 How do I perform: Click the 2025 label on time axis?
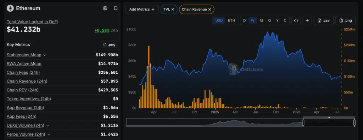pos(215,112)
